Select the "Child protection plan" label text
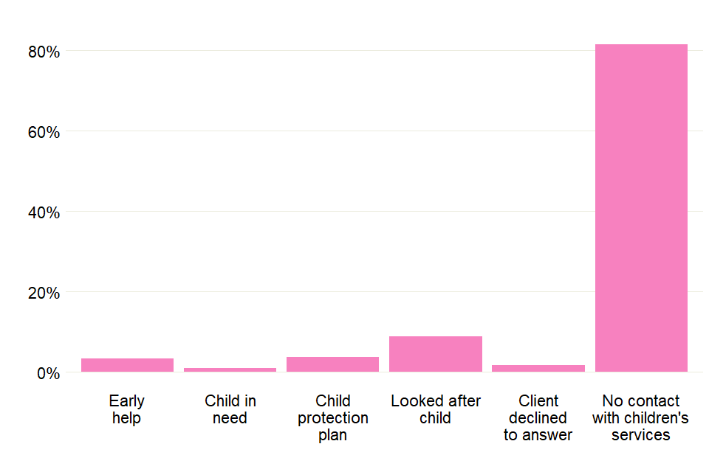Viewport: 709px width, 472px height. (332, 417)
